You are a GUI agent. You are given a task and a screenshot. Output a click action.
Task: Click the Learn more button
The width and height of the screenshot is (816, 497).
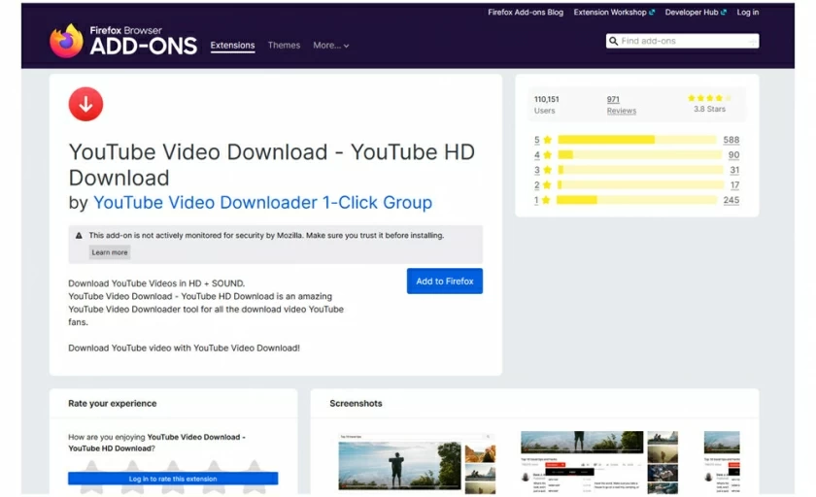pos(110,252)
